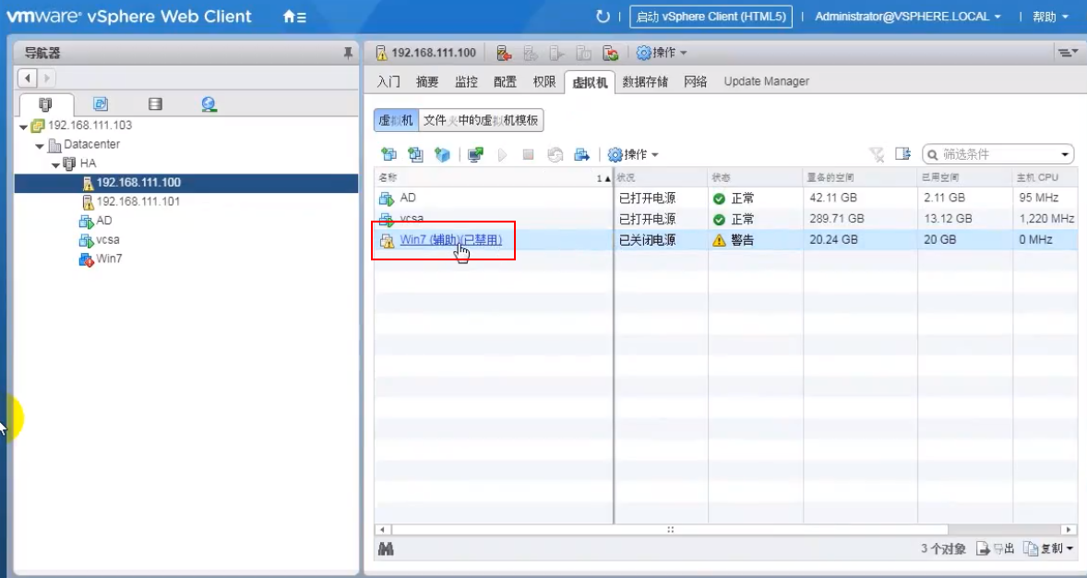Click 启动 vSphere Client (HTML5) button
The image size is (1087, 578).
(x=711, y=17)
